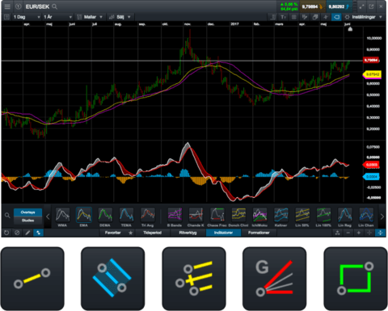Toggle the crosshair icon right of plus
Viewport: 388px width, 311px height.
click(x=369, y=233)
